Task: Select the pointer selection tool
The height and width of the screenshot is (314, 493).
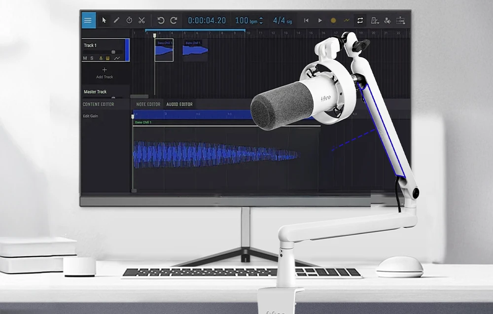Action: coord(104,20)
